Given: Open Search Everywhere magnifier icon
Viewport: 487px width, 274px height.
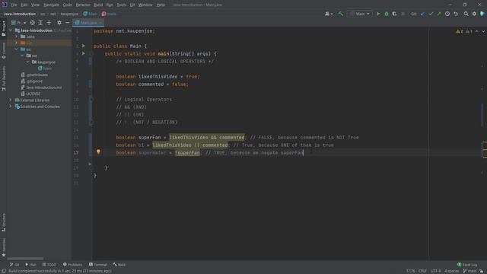Looking at the screenshot, I should click(466, 14).
